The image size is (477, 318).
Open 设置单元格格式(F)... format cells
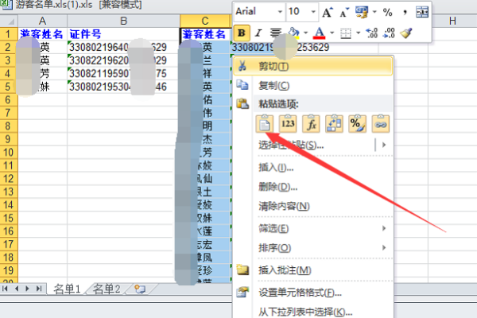[x=312, y=293]
